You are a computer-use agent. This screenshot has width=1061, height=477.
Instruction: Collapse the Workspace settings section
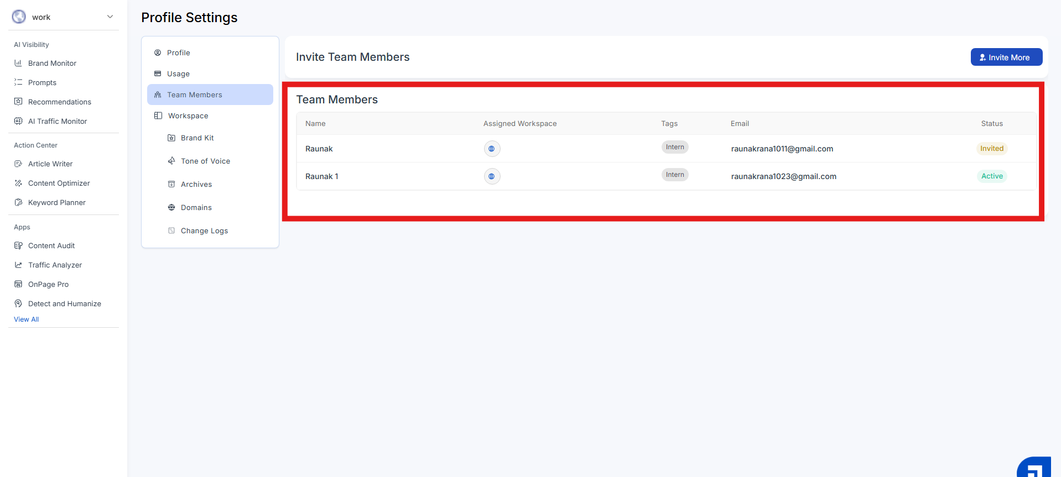click(x=188, y=116)
